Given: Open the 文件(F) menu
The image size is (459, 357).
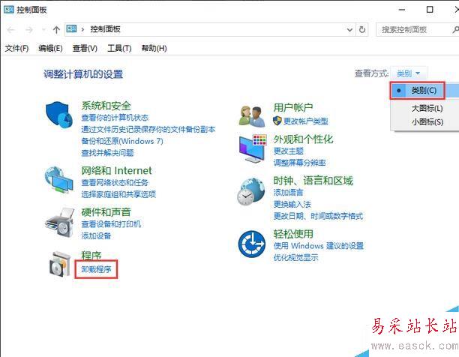Looking at the screenshot, I should (16, 48).
